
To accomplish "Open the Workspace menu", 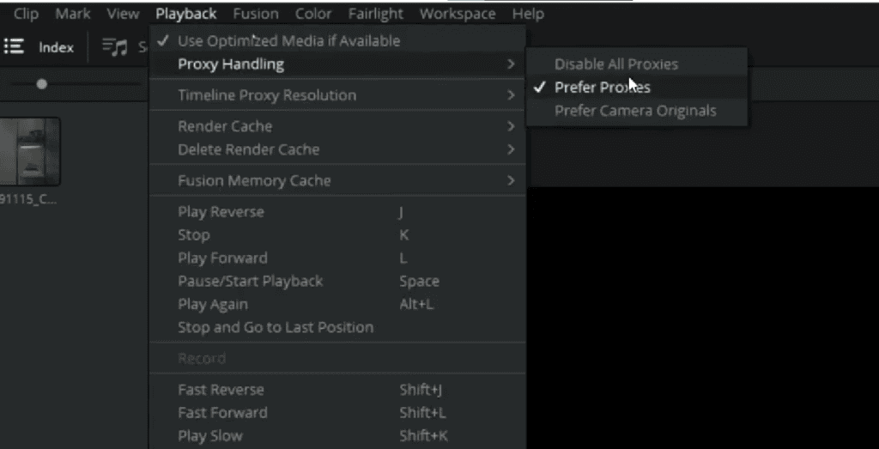I will pyautogui.click(x=457, y=14).
